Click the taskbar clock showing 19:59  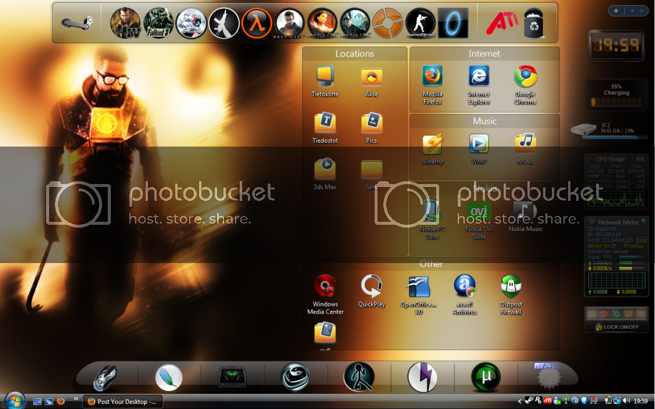click(x=640, y=401)
